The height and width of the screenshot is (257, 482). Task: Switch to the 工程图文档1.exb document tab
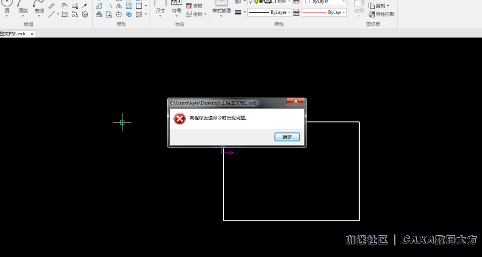click(13, 34)
